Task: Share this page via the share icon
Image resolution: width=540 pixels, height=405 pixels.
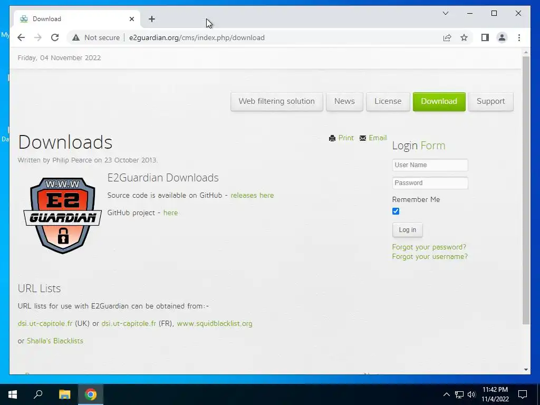Action: click(x=447, y=37)
